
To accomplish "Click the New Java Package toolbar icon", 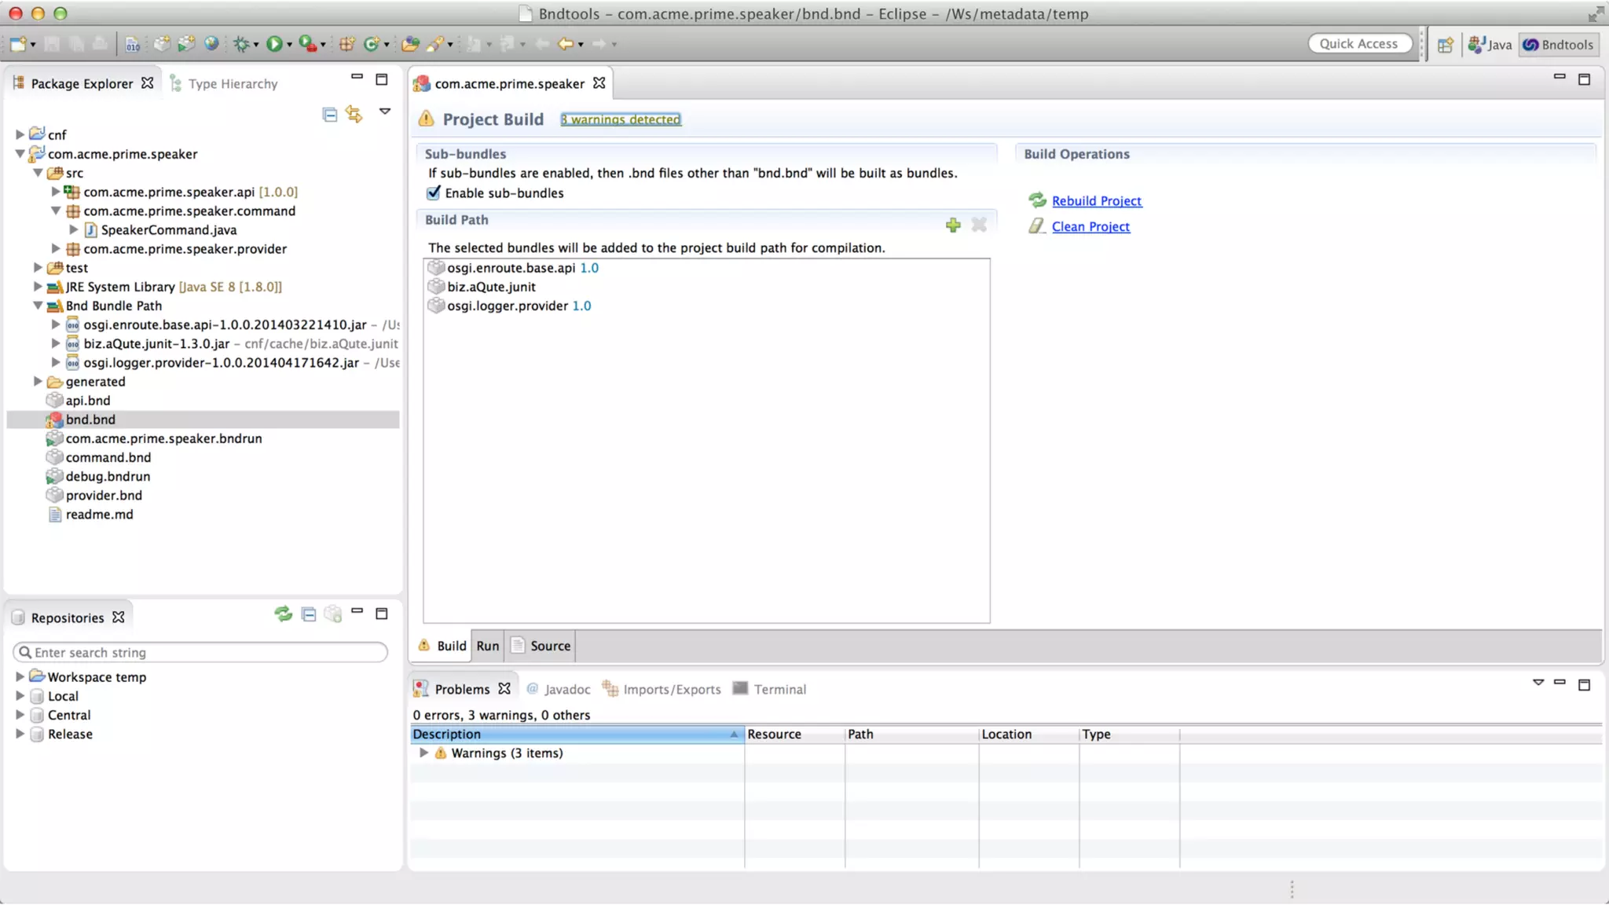I will click(x=346, y=45).
